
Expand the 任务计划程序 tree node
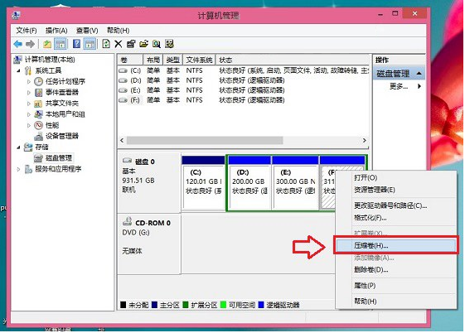point(29,81)
